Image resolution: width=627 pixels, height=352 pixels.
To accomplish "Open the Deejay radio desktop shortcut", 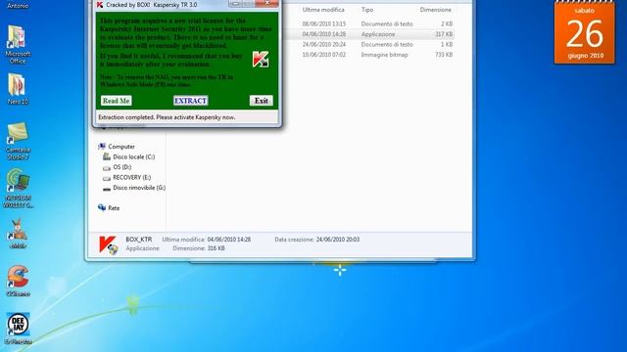I will [18, 329].
